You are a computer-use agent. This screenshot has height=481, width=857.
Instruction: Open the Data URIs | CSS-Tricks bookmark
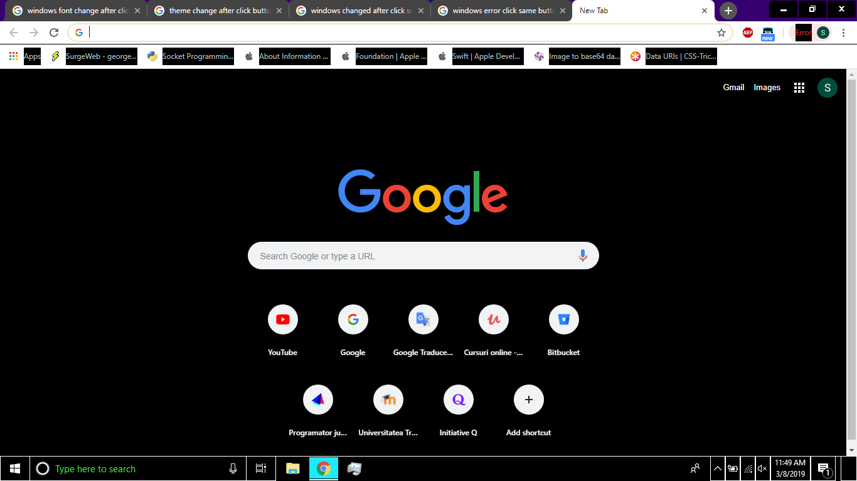[x=674, y=56]
